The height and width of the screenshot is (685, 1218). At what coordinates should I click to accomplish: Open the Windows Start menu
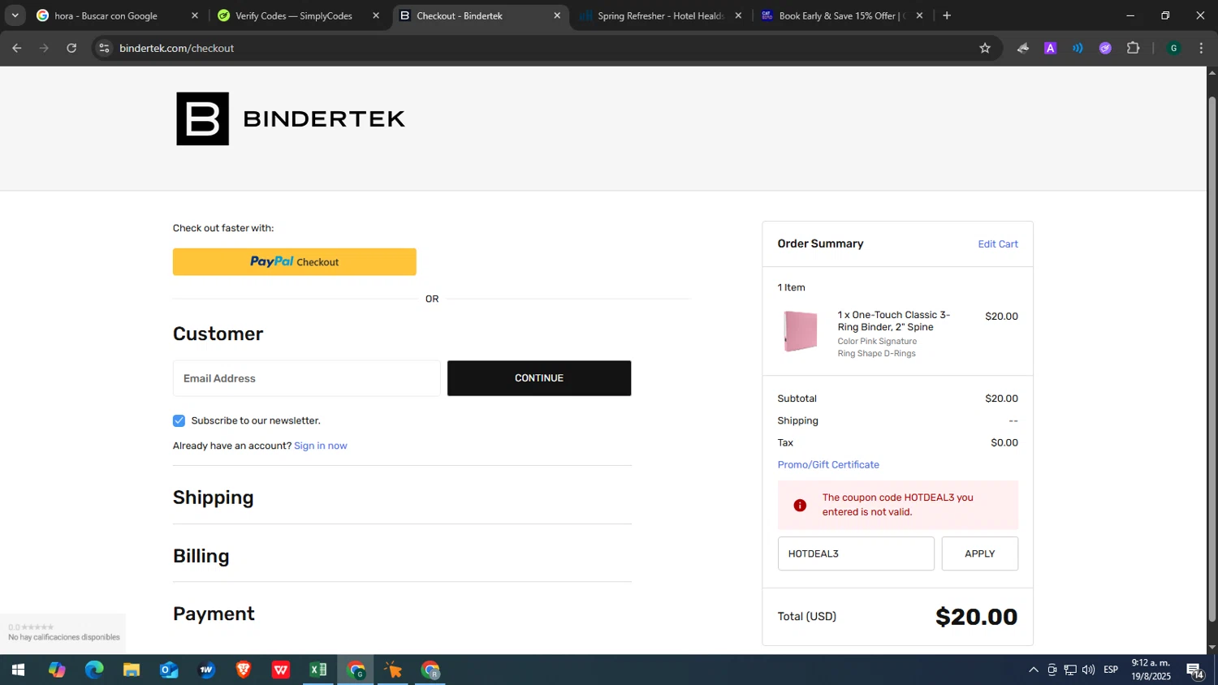(x=18, y=670)
